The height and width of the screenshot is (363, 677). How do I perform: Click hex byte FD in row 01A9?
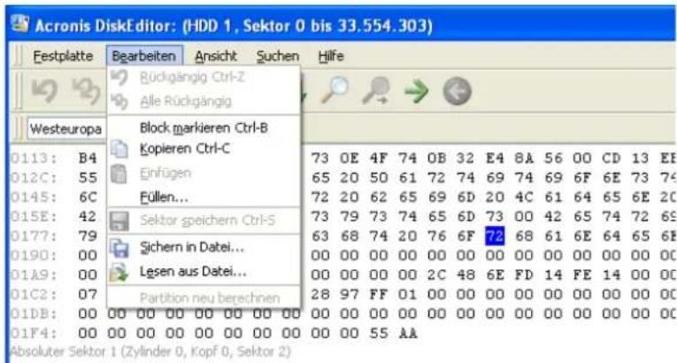point(524,274)
